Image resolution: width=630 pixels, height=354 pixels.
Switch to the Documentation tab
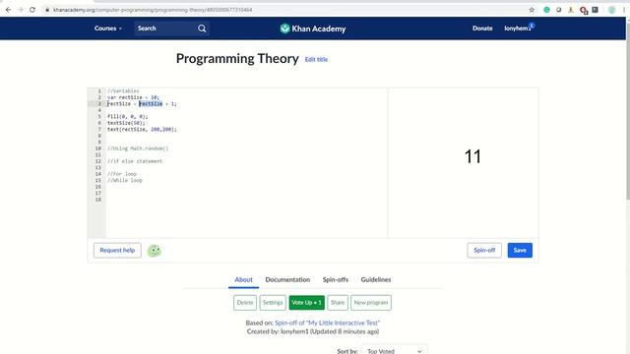tap(287, 279)
